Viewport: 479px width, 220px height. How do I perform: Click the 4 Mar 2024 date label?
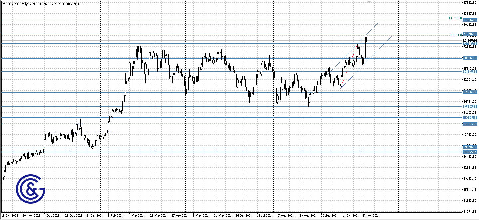coord(136,216)
